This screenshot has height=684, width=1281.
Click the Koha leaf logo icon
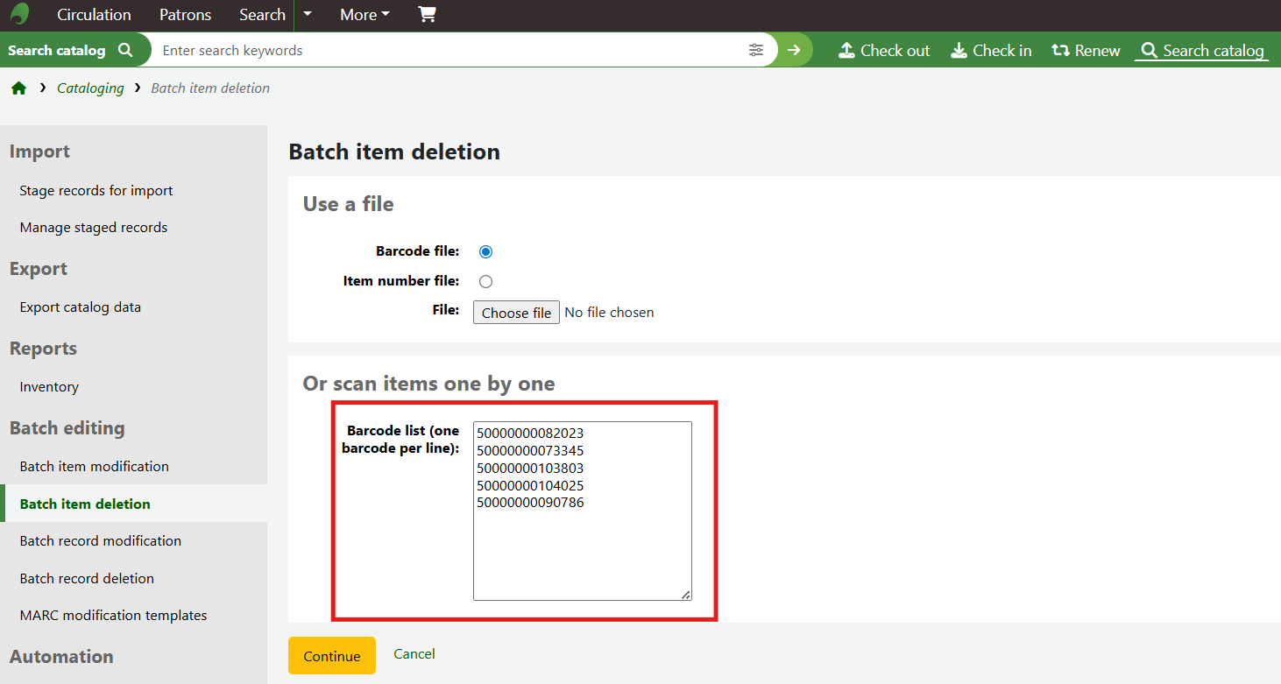pos(19,14)
